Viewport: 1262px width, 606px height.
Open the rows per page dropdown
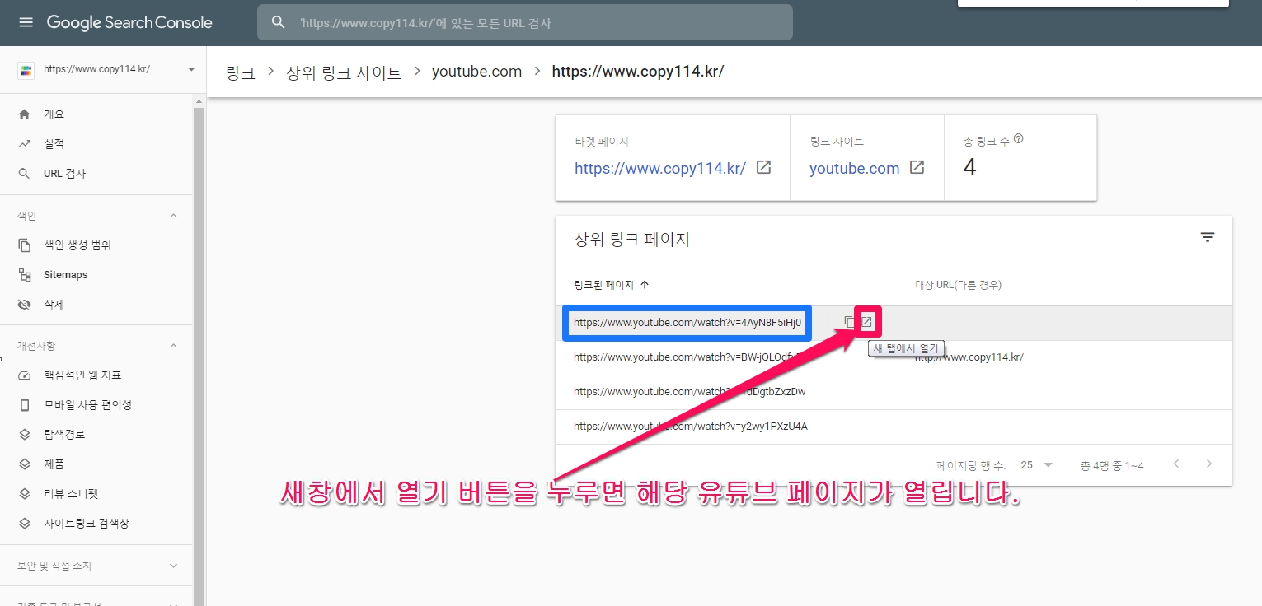1037,465
